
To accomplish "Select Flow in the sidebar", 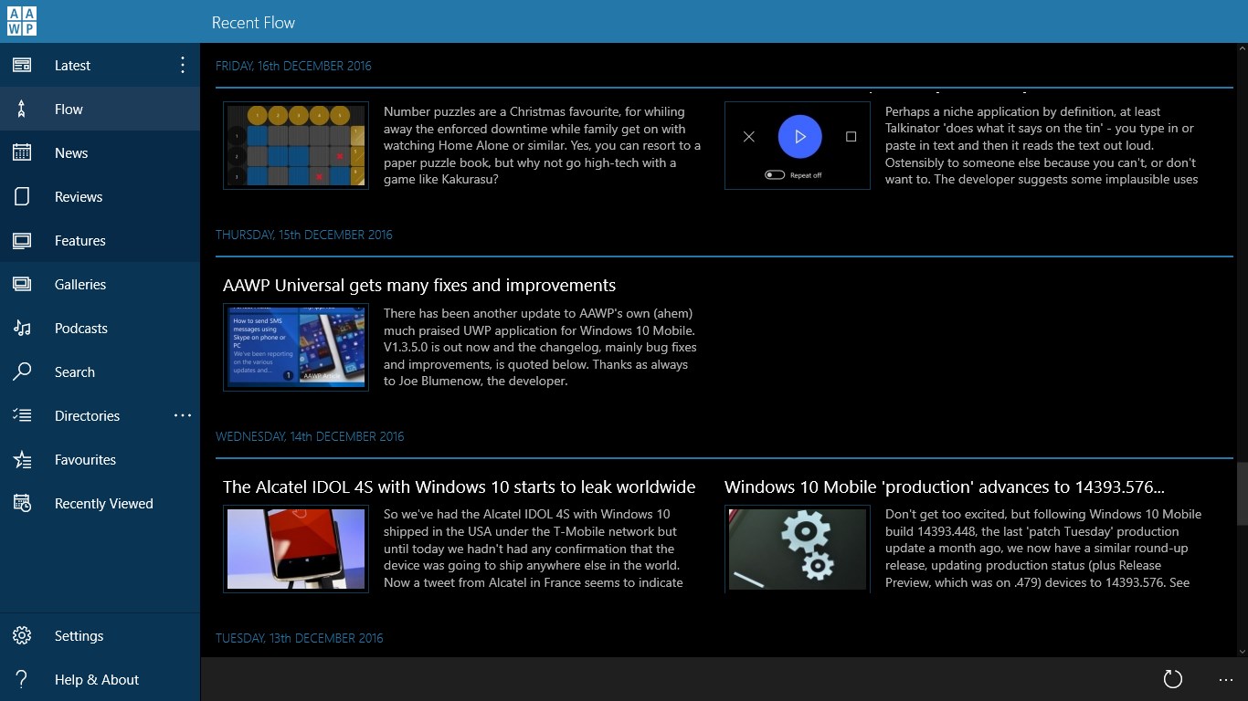I will [69, 109].
